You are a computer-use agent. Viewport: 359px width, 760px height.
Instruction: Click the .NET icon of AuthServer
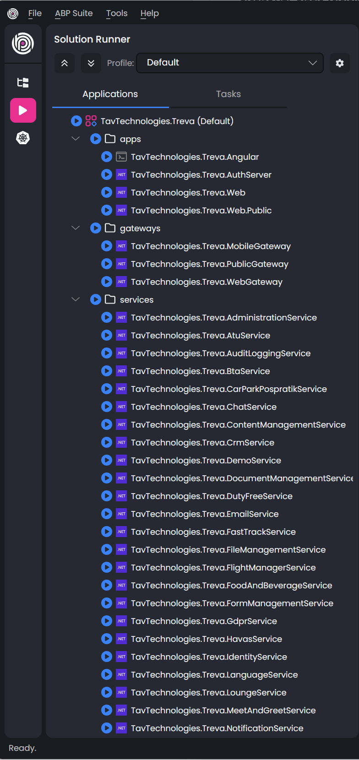[121, 174]
